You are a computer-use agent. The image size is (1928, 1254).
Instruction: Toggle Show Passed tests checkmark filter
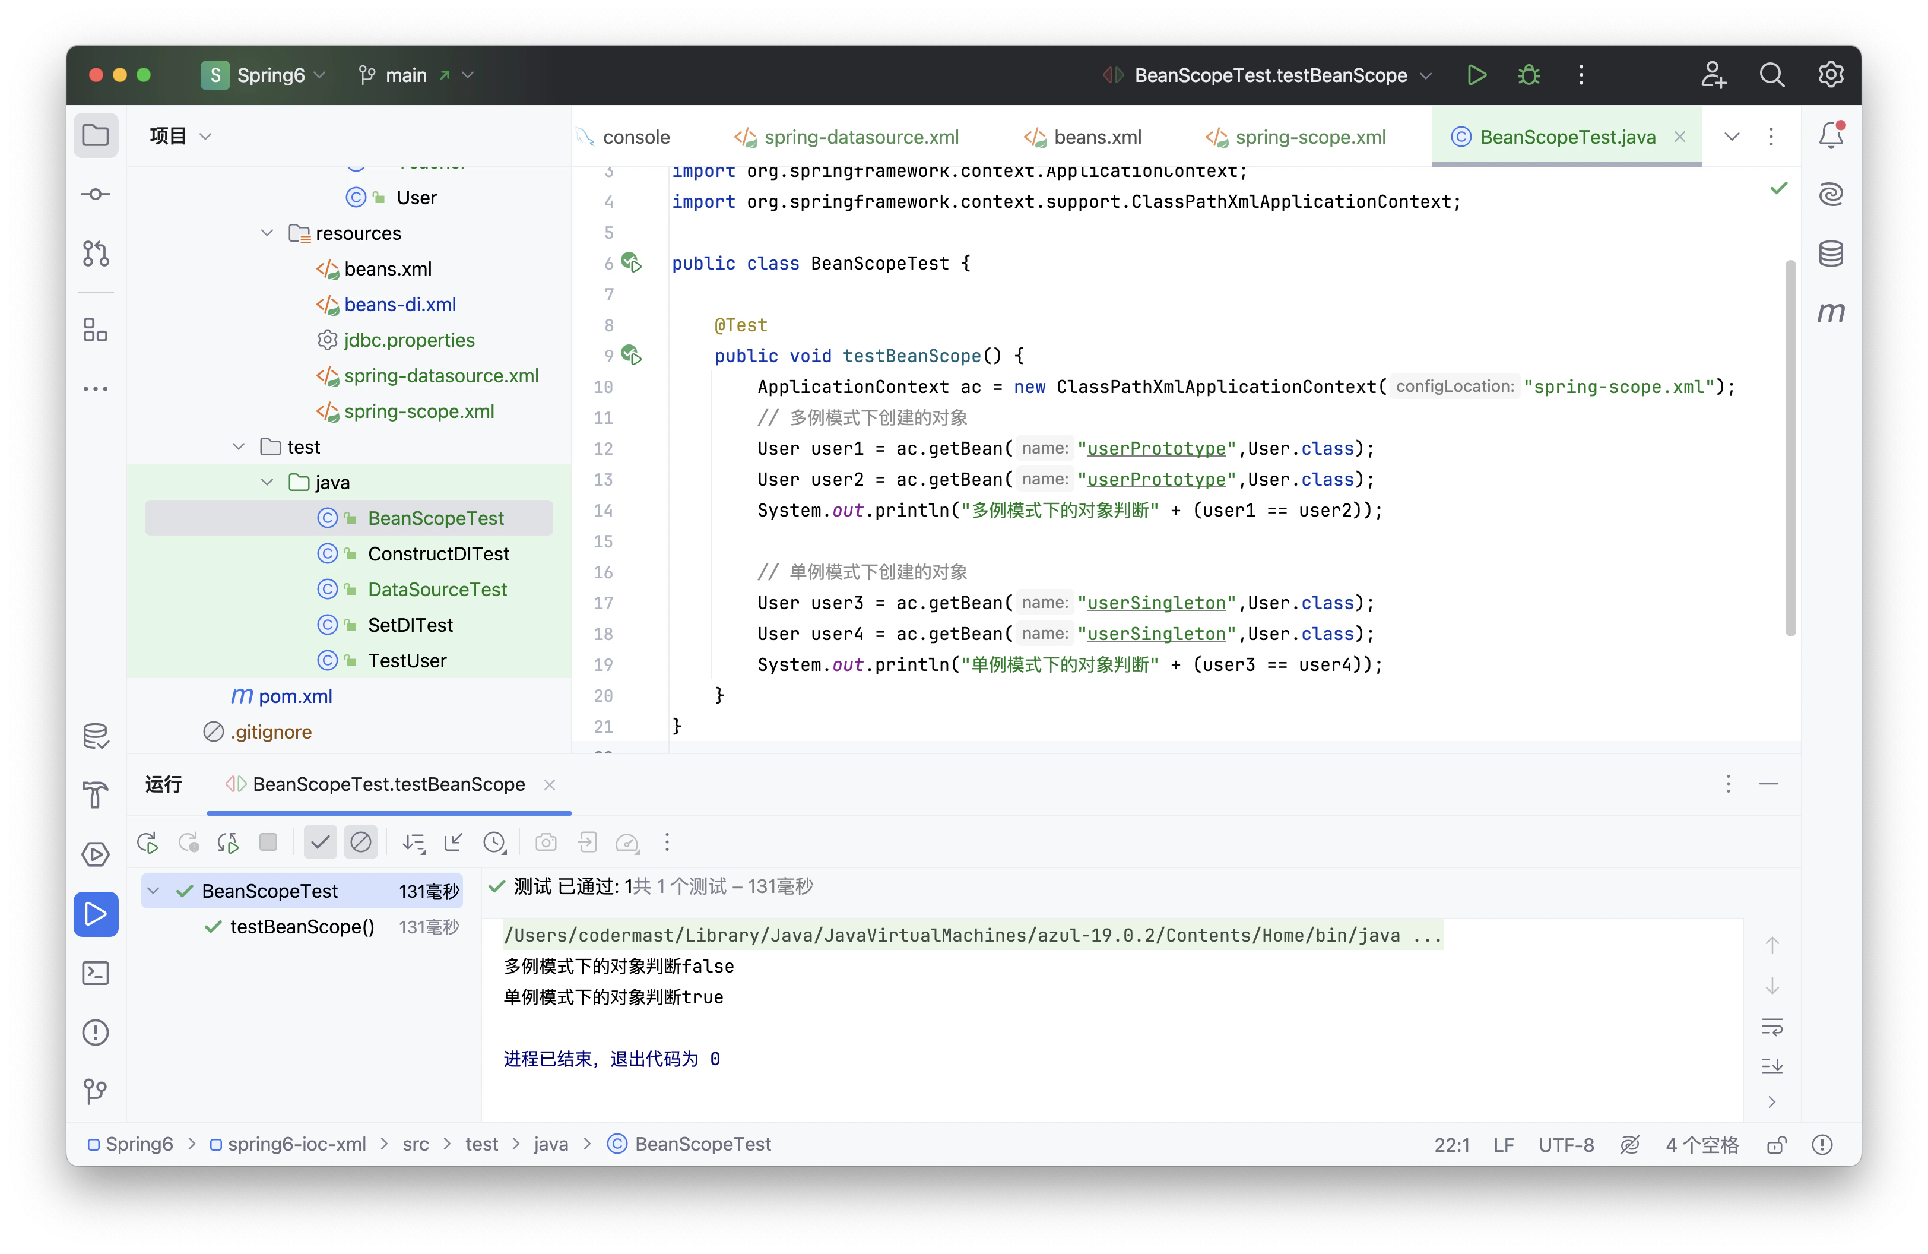click(x=320, y=843)
